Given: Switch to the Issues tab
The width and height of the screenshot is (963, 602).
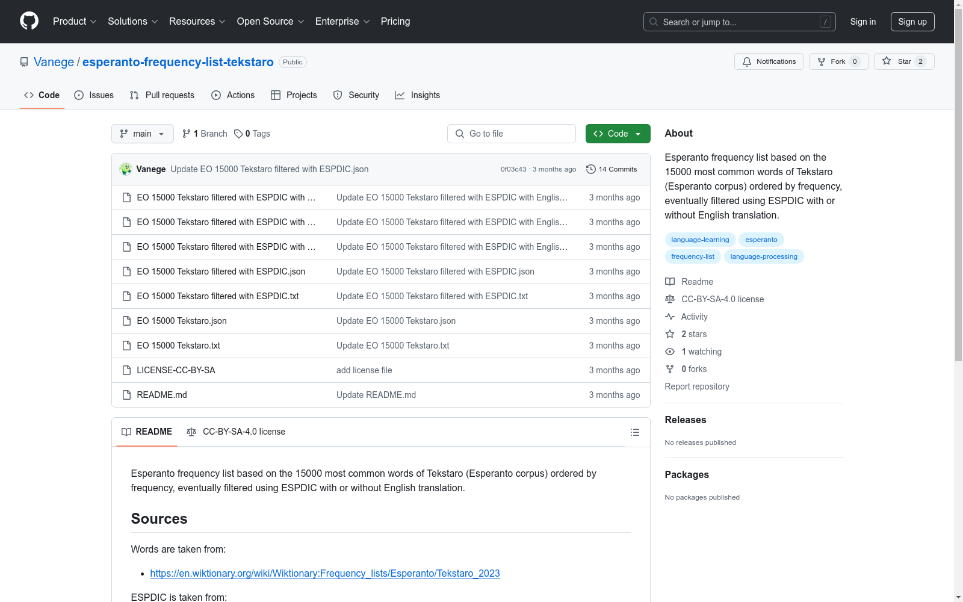Looking at the screenshot, I should click(94, 95).
